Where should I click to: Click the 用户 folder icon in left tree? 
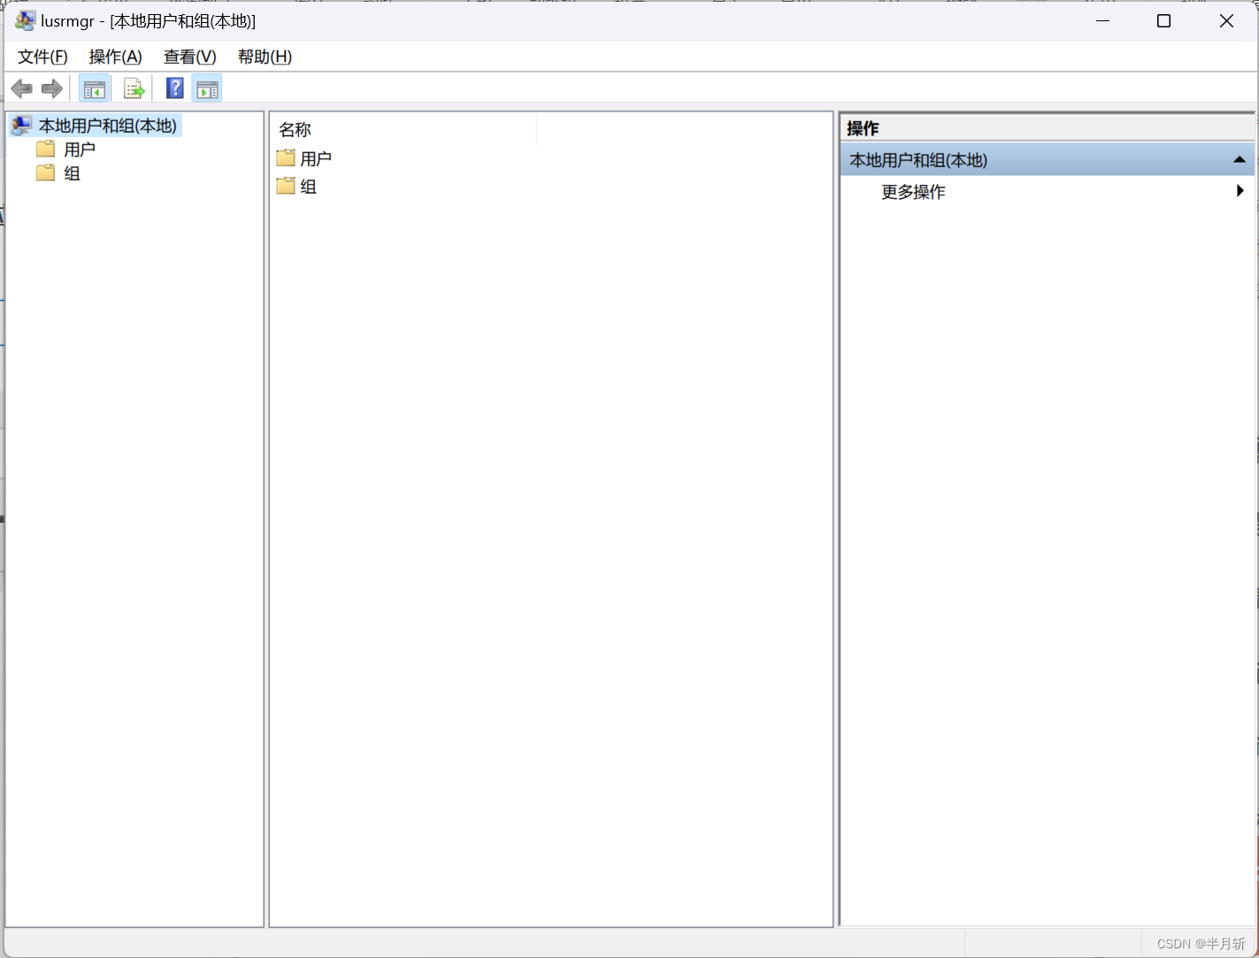coord(46,149)
